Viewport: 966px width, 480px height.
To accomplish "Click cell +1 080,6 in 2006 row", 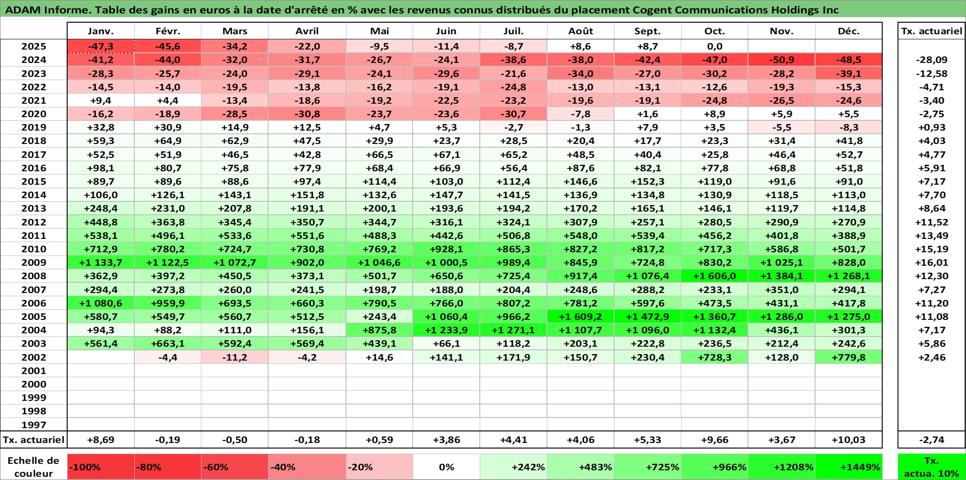I will [x=101, y=303].
